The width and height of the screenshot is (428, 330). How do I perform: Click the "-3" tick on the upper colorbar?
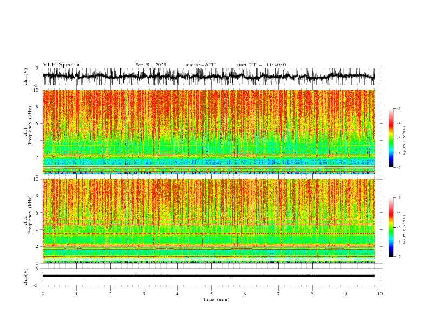click(x=398, y=108)
